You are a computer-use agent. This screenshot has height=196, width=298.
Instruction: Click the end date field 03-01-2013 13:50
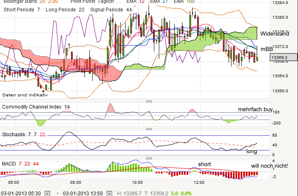coord(83,193)
